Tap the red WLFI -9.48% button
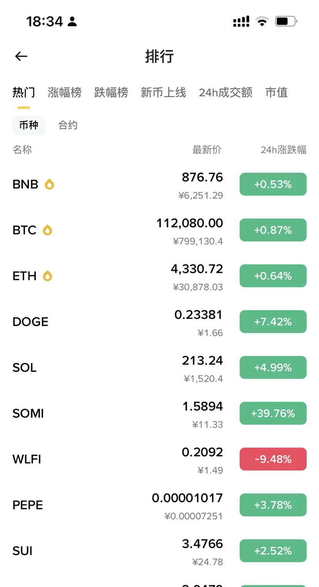The height and width of the screenshot is (587, 319). 273,459
